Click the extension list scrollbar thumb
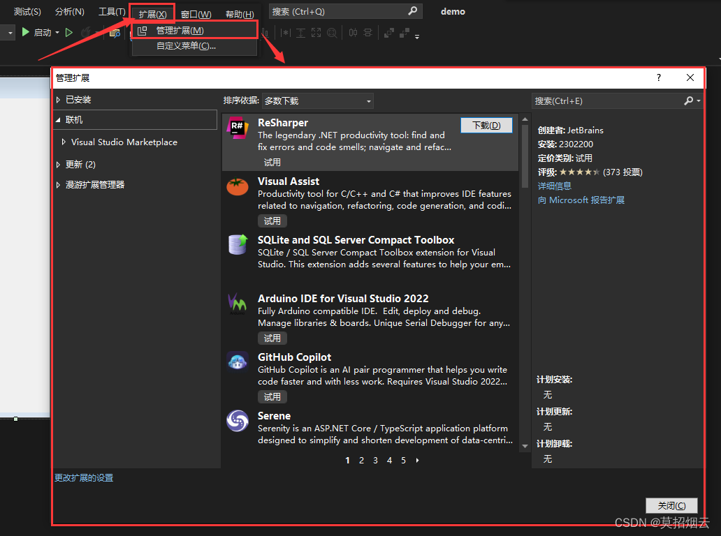The width and height of the screenshot is (721, 536). coord(525,156)
